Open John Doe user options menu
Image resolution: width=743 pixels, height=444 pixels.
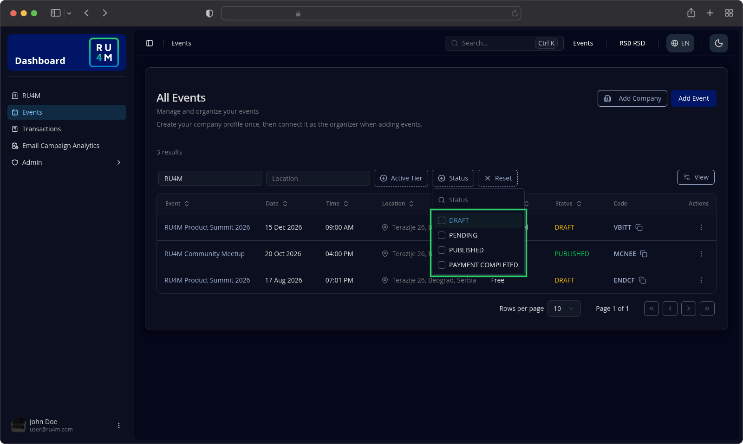click(x=119, y=425)
